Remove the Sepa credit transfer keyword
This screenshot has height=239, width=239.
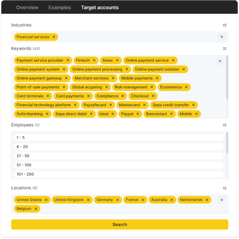pos(193,105)
